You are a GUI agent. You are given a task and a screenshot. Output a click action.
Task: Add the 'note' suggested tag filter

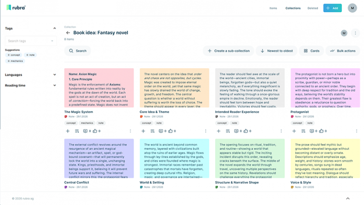click(x=30, y=55)
